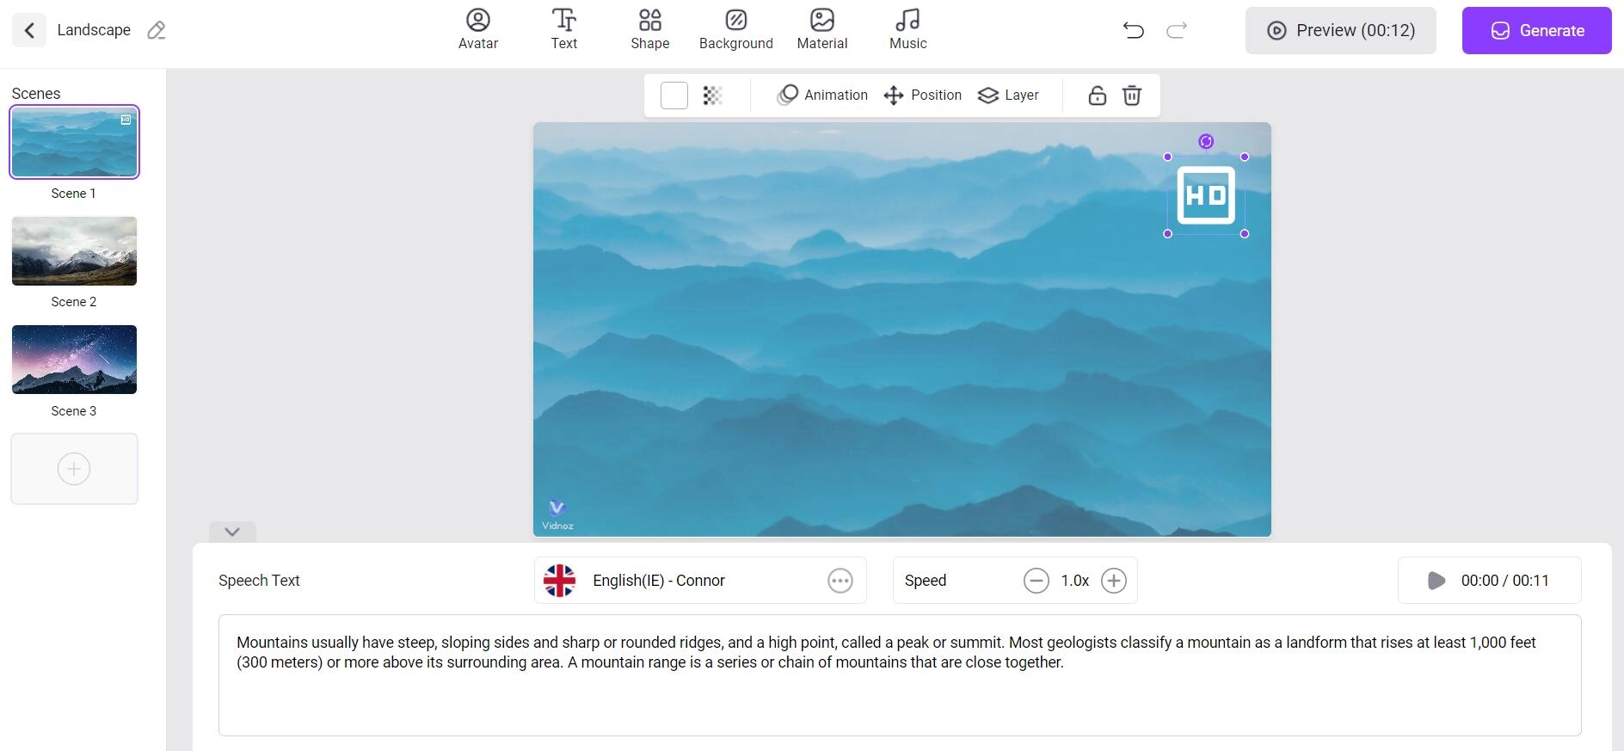
Task: Increase speech speed with plus button
Action: 1113,581
